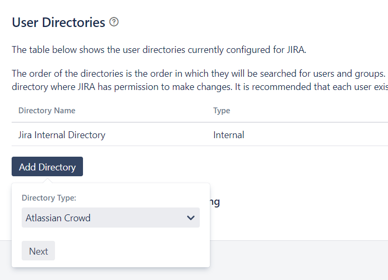Screen dimensions: 388x280
Task: Click the Directory Name column header
Action: click(47, 111)
